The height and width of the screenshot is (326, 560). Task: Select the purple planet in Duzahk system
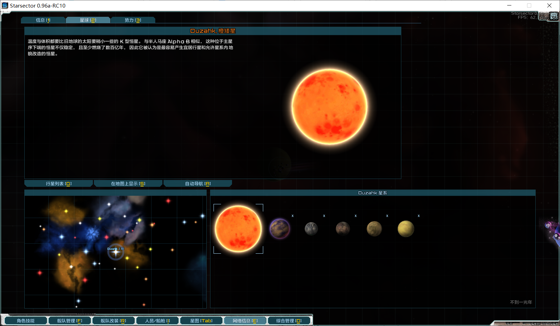point(280,229)
